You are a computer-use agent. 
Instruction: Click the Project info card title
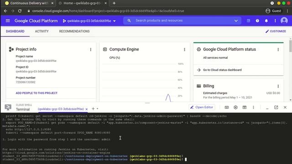(x=26, y=49)
